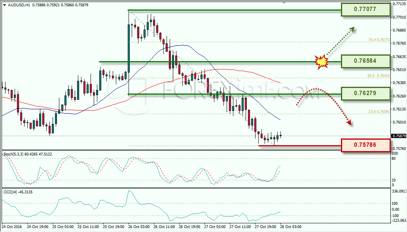Click price axis value 0.76010
Viewport: 407px width, 232px height.
pos(399,122)
